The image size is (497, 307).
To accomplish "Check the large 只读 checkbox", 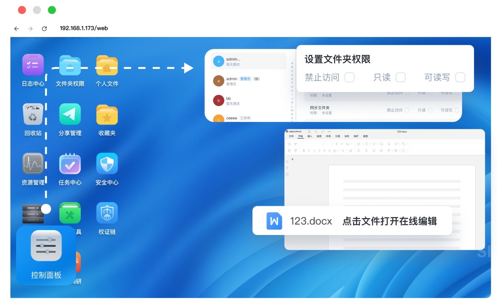I will pos(400,77).
